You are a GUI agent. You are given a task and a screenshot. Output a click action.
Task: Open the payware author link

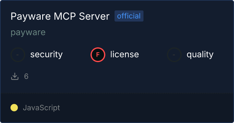click(x=28, y=32)
